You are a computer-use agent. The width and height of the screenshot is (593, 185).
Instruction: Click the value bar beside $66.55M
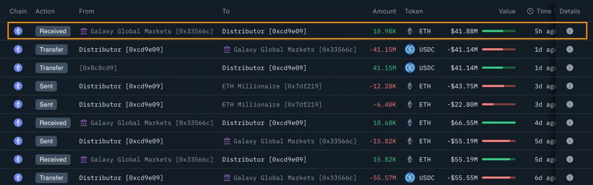point(498,123)
